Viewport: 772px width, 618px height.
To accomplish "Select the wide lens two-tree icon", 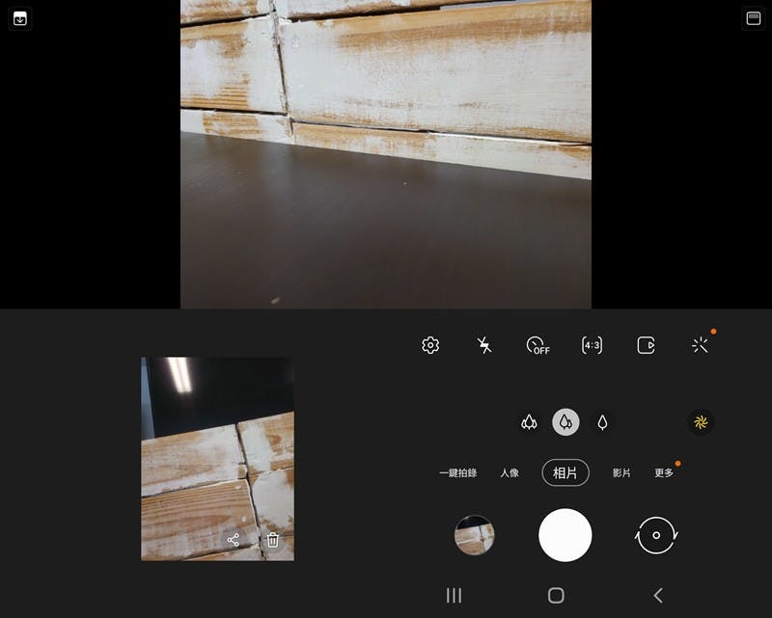I will tap(565, 422).
